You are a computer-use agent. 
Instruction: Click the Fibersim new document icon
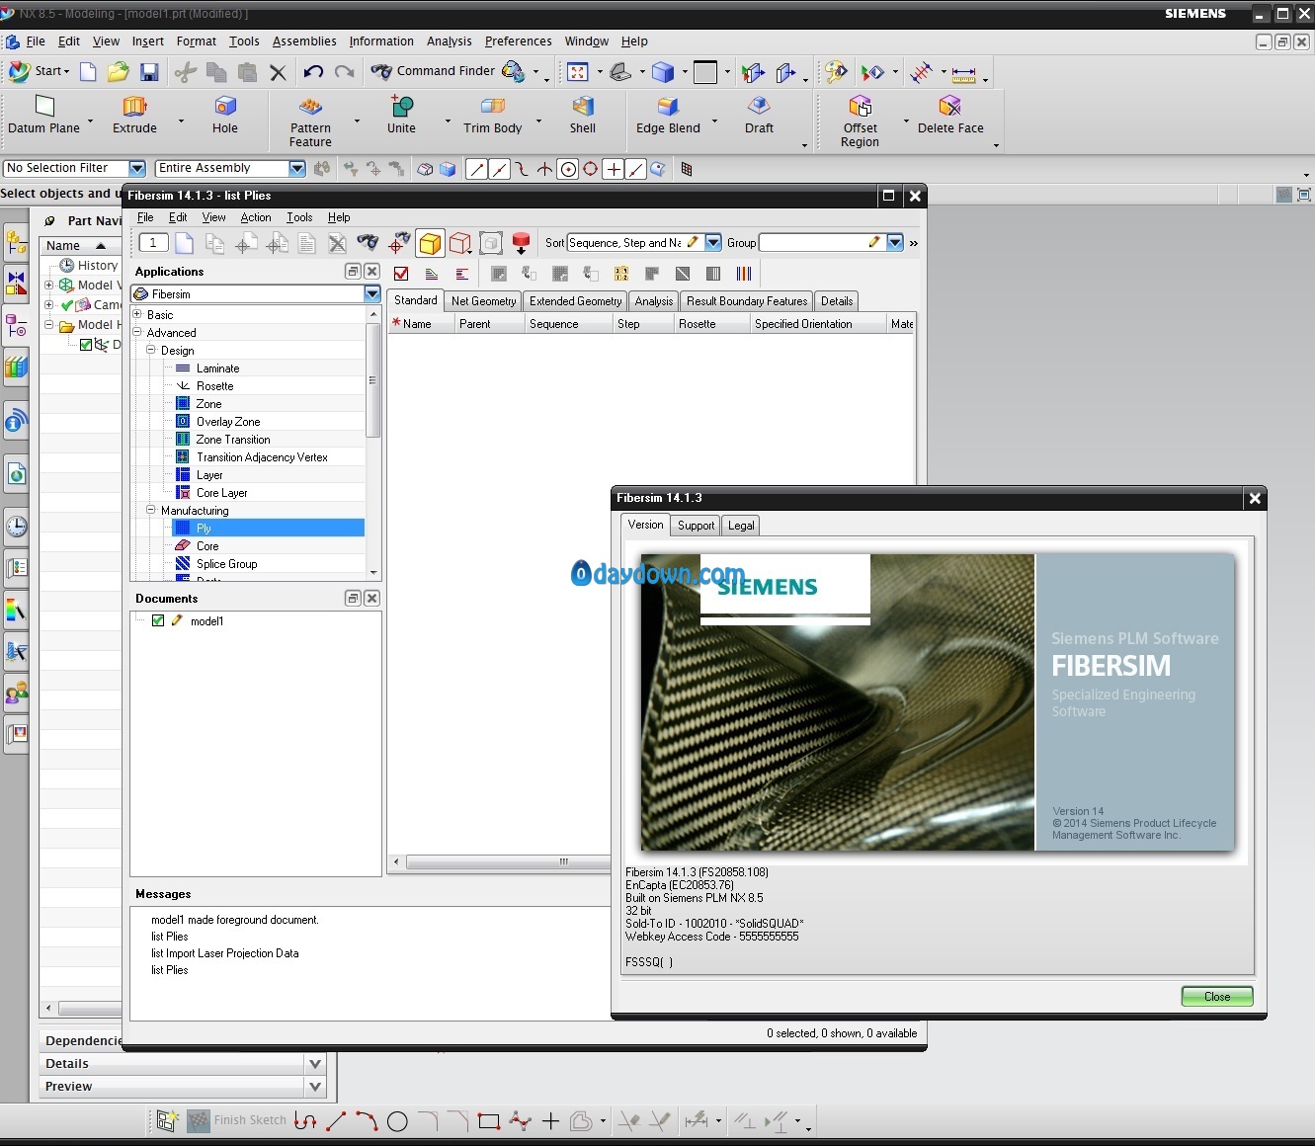[x=185, y=243]
